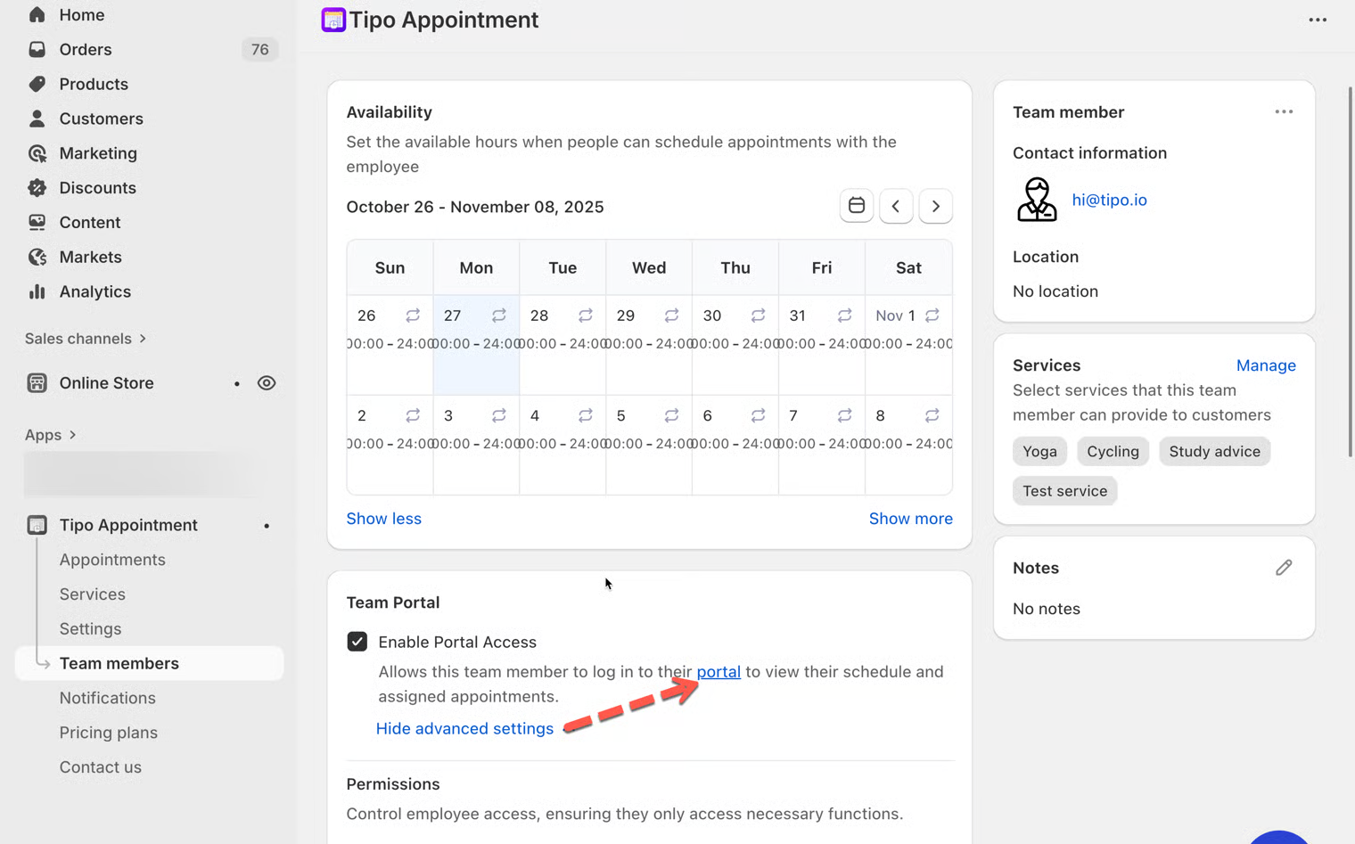Go to next date range
The height and width of the screenshot is (844, 1355).
click(935, 206)
